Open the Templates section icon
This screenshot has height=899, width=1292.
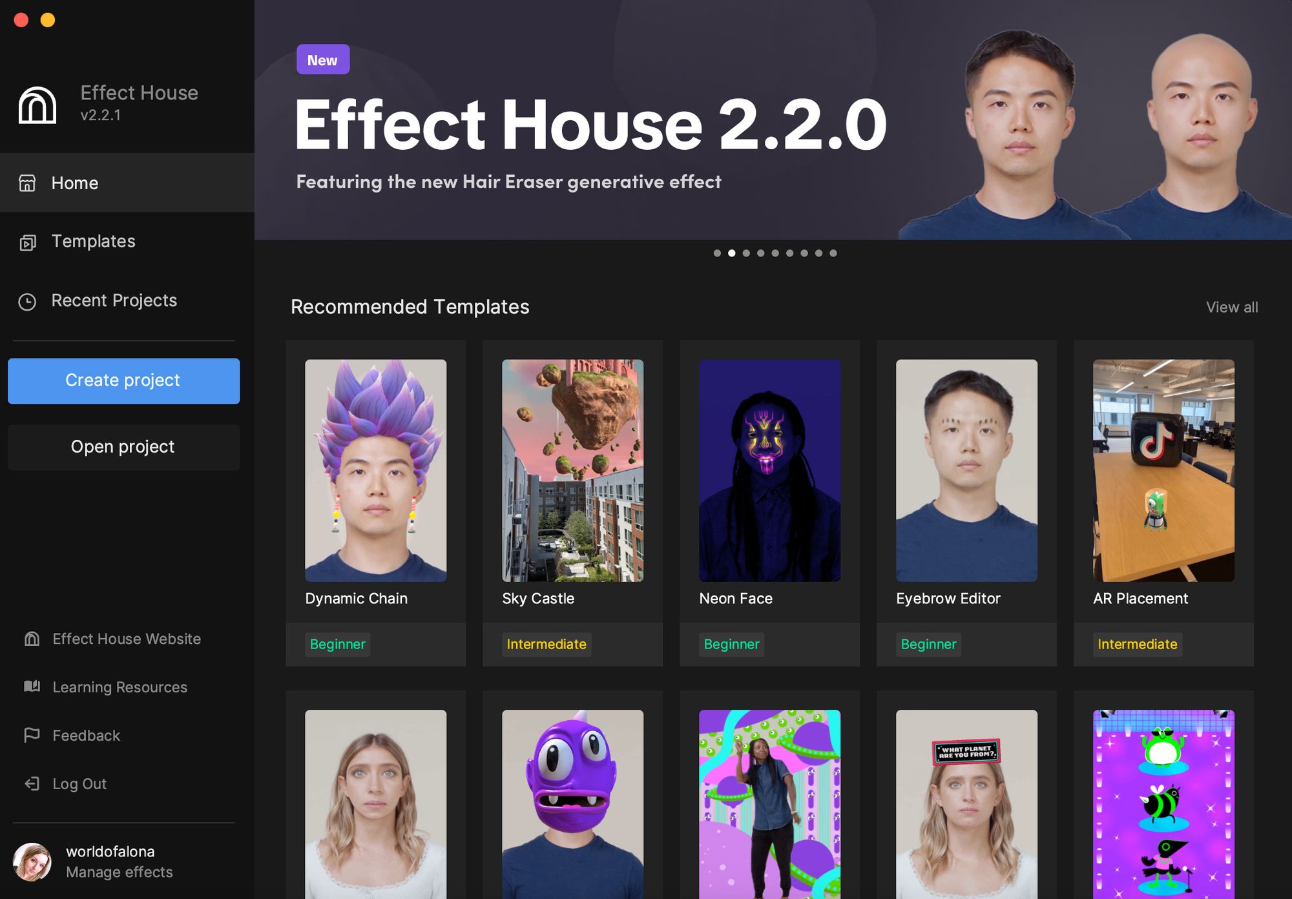click(28, 240)
